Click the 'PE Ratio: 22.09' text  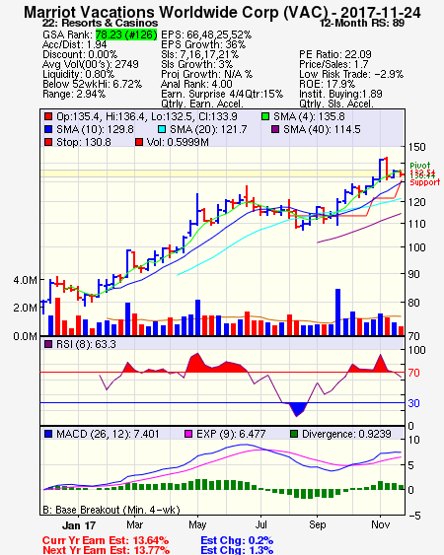pos(335,54)
